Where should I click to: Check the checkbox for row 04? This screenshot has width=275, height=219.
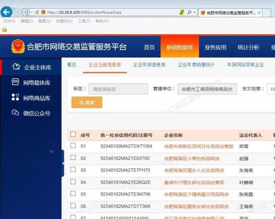tap(73, 182)
